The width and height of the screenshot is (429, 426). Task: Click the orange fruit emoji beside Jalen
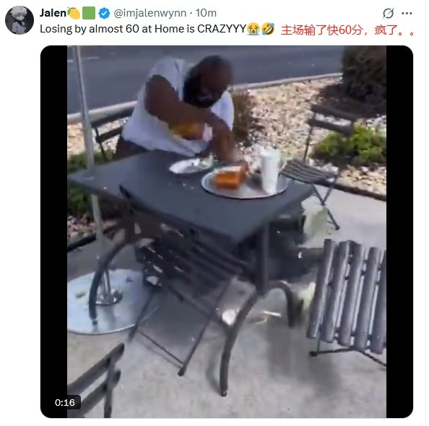tap(74, 13)
